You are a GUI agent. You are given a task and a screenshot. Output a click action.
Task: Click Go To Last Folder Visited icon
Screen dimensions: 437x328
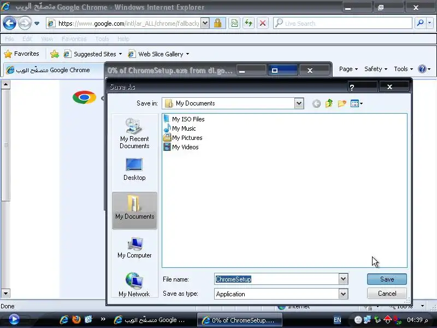[x=316, y=104]
